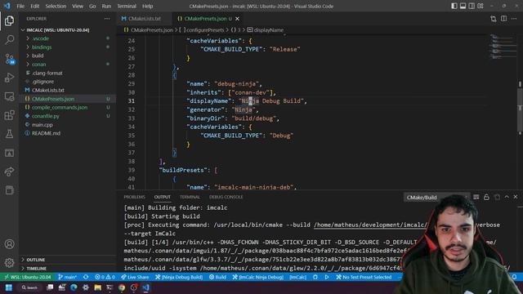Clear the output panel
Screen dimensions: 523x294
point(476,197)
